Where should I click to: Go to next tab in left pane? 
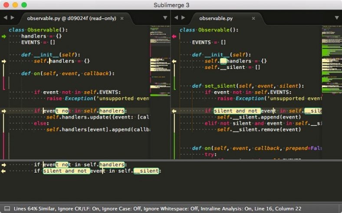click(x=12, y=18)
